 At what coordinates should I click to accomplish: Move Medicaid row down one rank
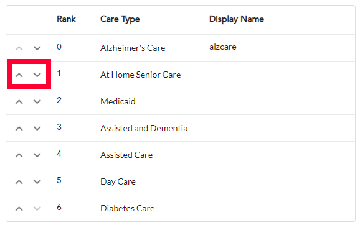click(x=37, y=102)
